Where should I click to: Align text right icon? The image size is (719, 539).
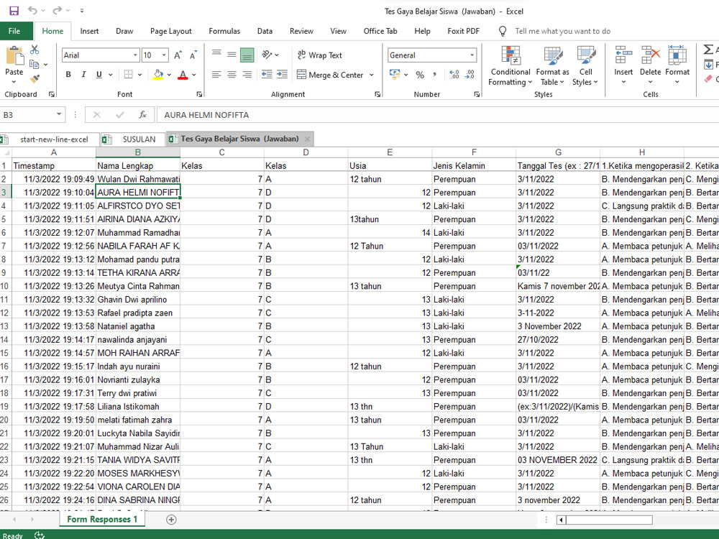[x=247, y=75]
